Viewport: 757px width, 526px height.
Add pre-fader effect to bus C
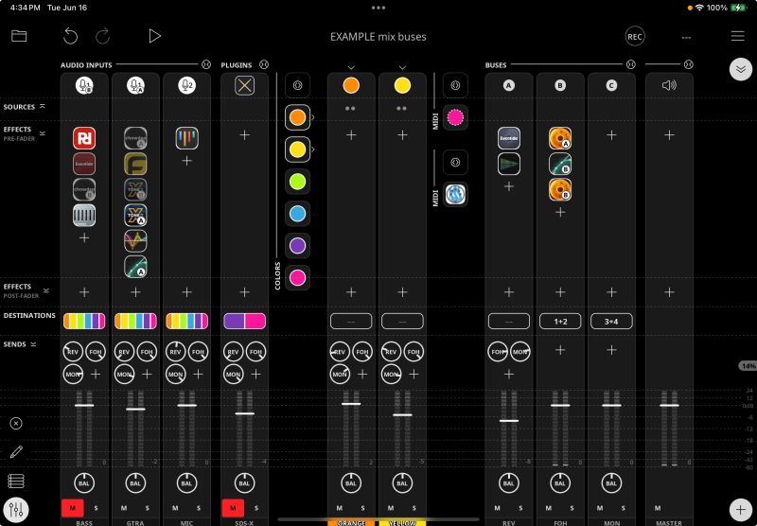click(x=611, y=135)
